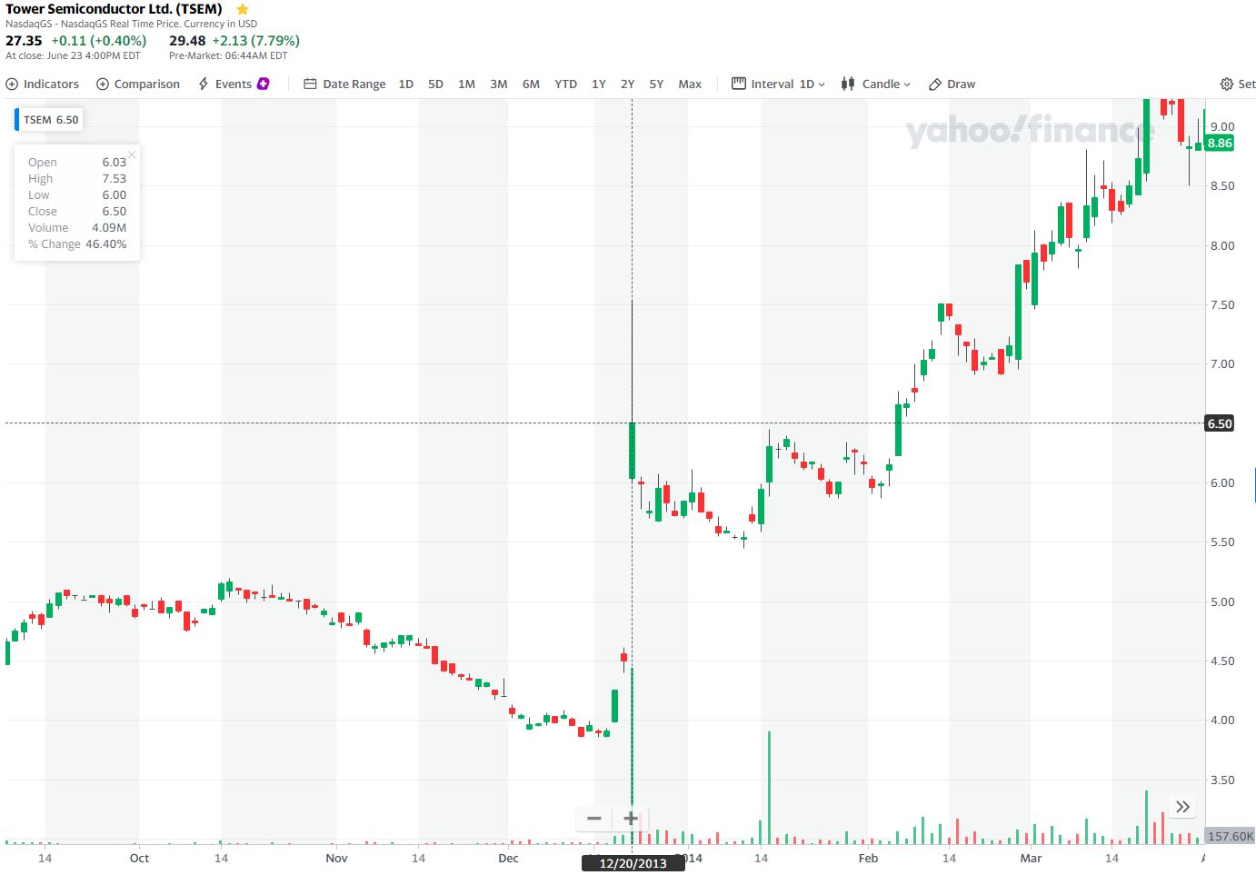This screenshot has height=875, width=1256.
Task: Click the 3.50 price axis label
Action: [x=1222, y=781]
